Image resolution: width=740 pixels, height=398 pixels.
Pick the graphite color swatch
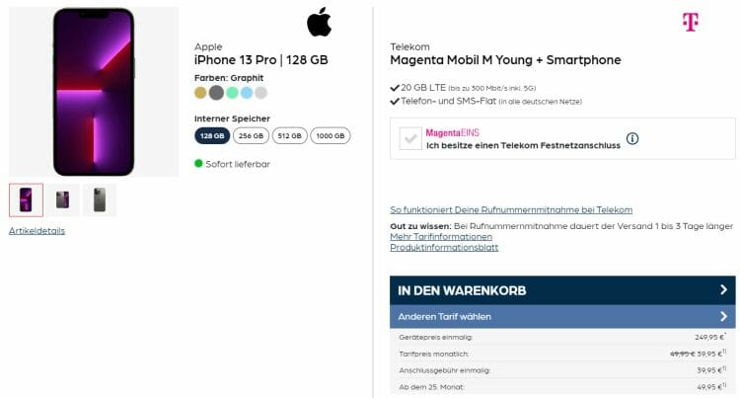(x=216, y=93)
